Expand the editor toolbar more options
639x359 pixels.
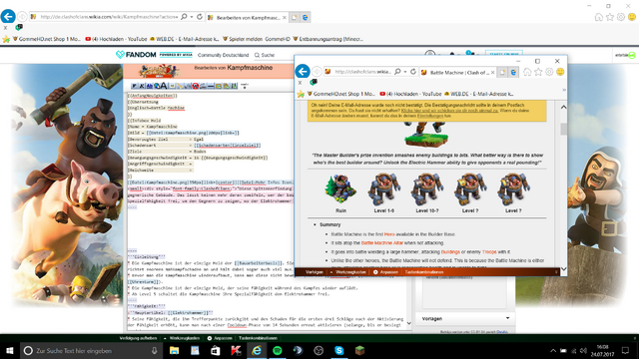[245, 86]
